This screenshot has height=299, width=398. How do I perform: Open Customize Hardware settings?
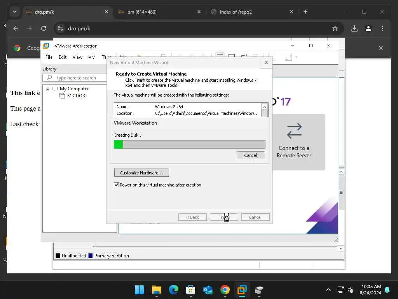[141, 173]
